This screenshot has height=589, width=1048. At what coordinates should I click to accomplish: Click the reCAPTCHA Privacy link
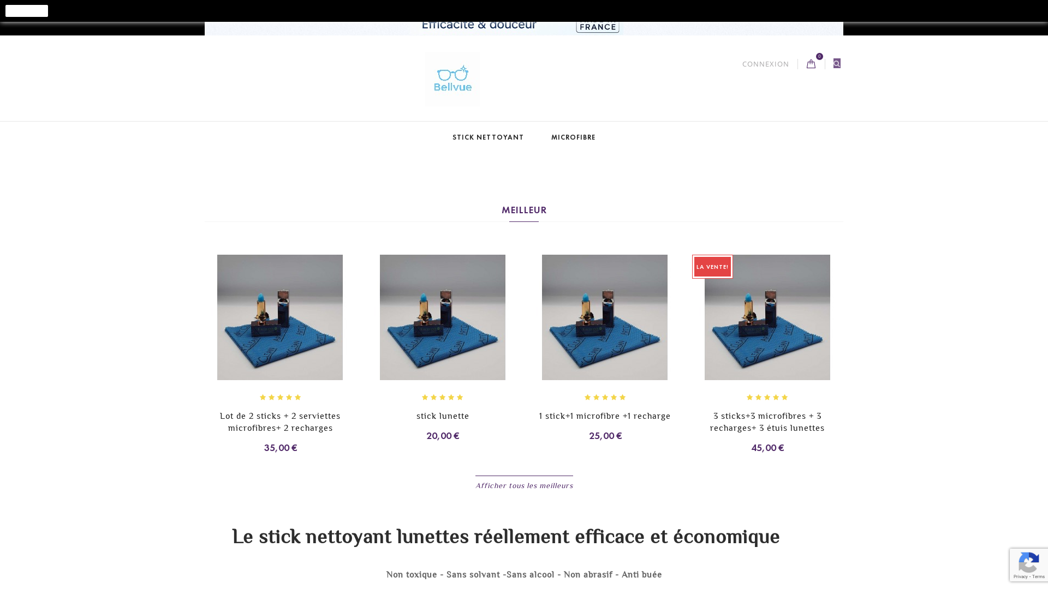[x=1021, y=577]
